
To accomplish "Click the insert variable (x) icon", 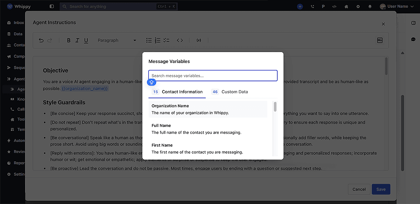I will [199, 40].
